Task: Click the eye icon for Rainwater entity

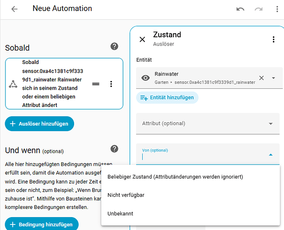Action: 145,78
